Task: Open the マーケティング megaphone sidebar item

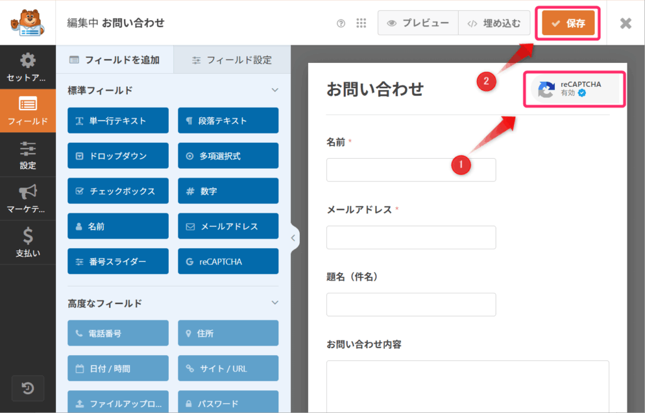Action: click(x=28, y=199)
